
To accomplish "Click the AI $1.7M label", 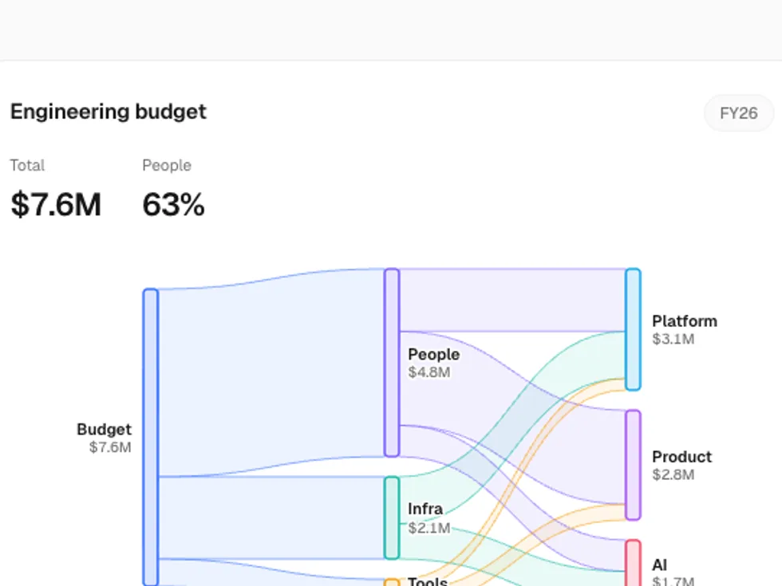I will (x=673, y=572).
